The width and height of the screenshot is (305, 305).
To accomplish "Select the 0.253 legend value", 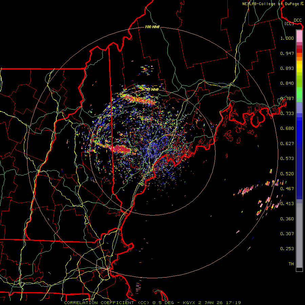I will point(287,249).
